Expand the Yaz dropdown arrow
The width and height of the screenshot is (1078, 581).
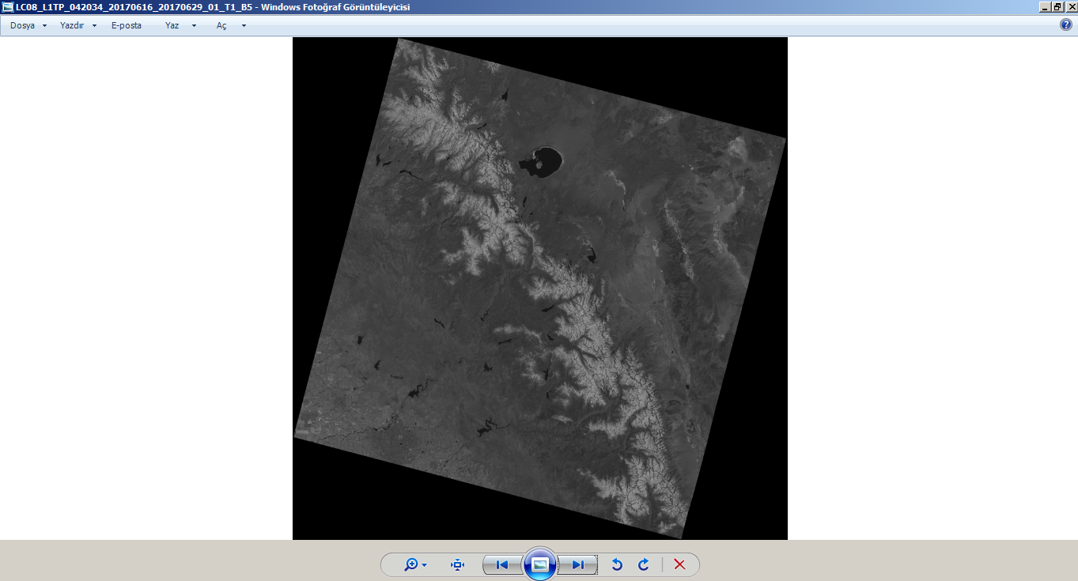(x=194, y=25)
